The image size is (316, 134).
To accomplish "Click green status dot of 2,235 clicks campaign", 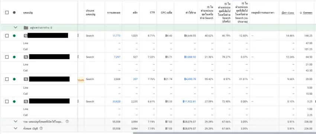I will tap(14, 101).
